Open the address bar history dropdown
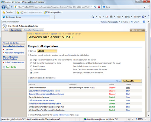Screen dimensions: 151x122 (x=92, y=7)
